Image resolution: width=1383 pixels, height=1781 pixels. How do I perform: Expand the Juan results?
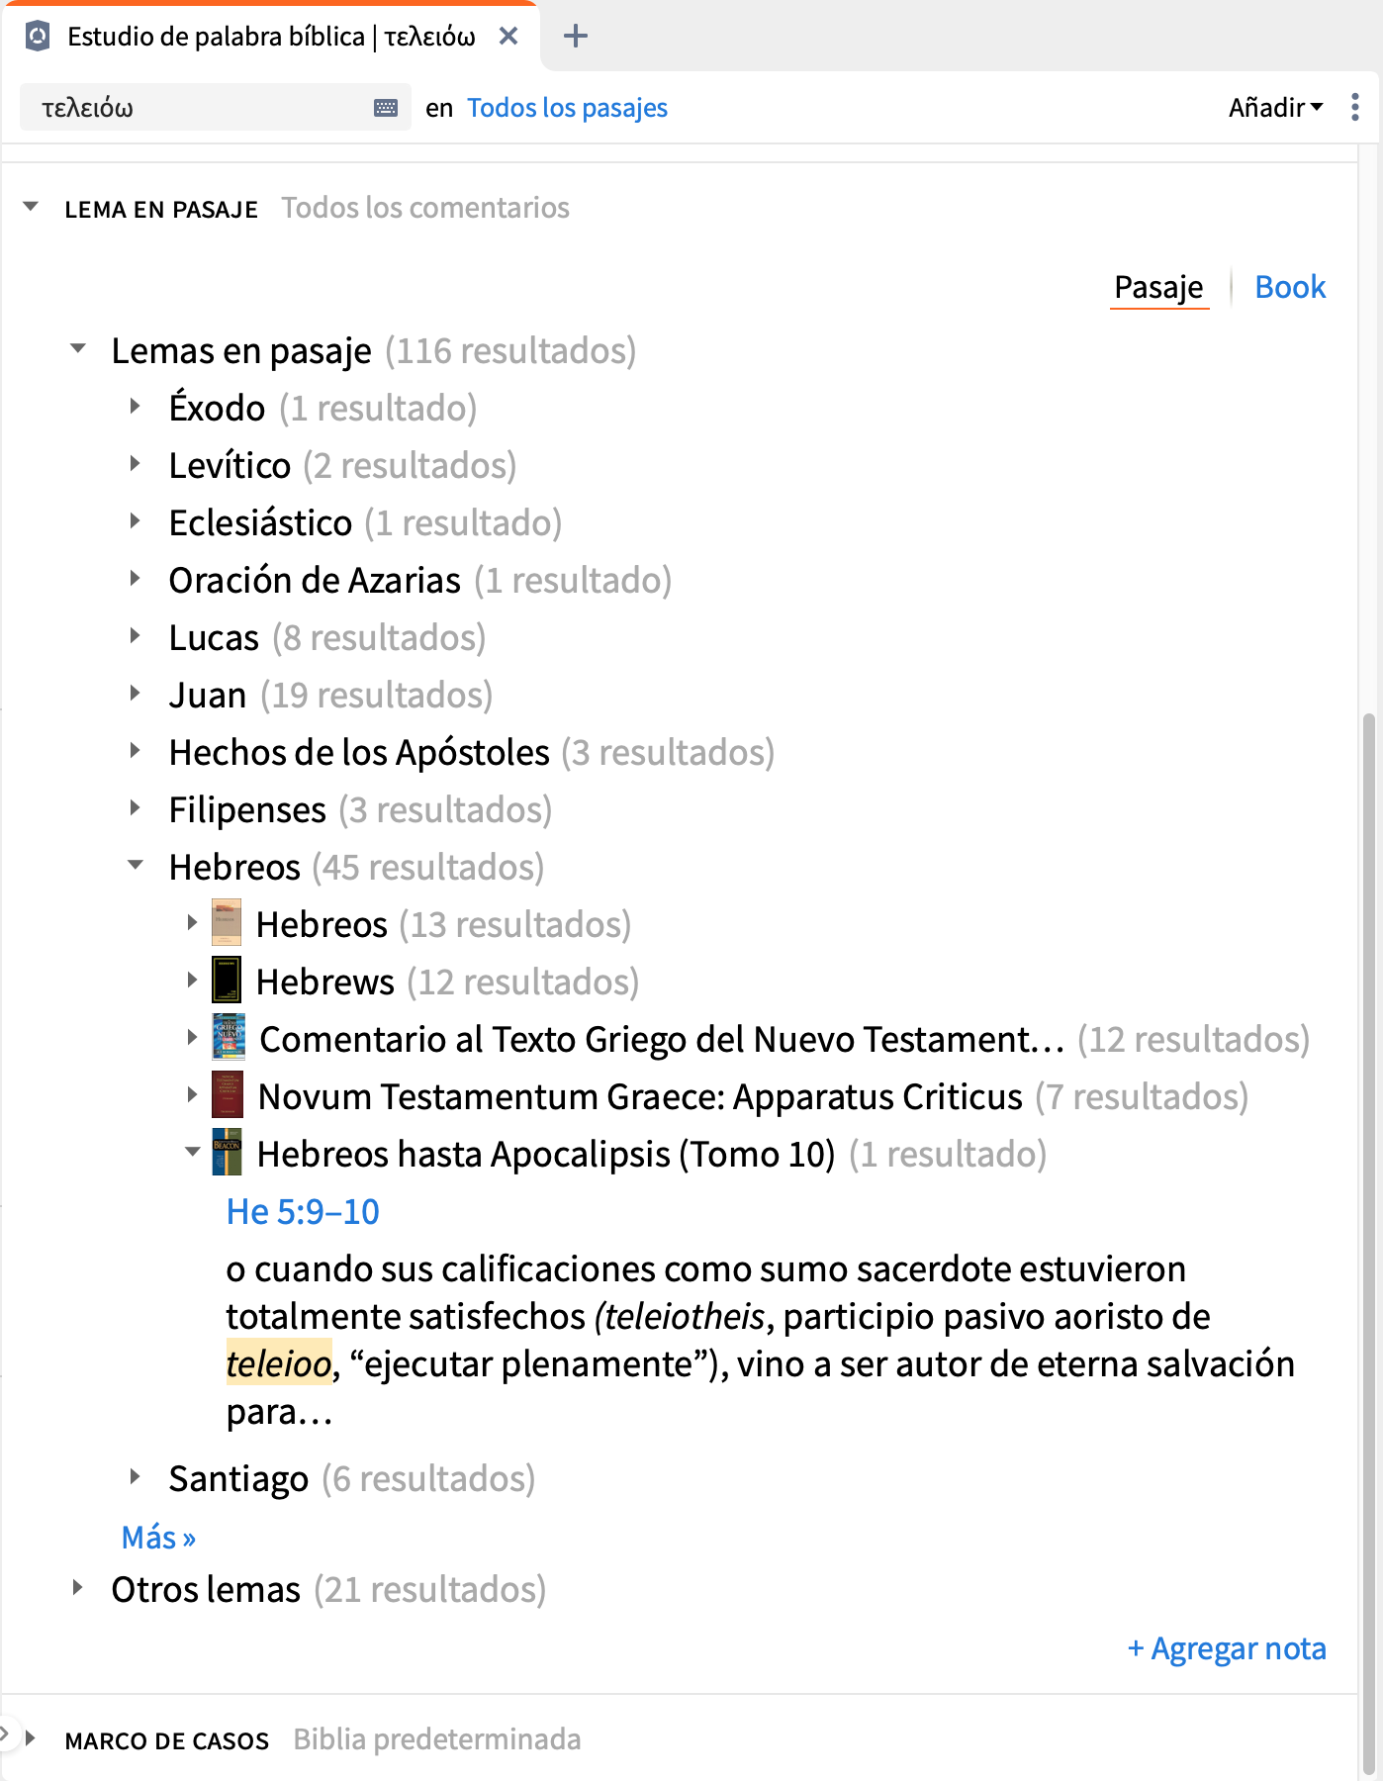(136, 694)
